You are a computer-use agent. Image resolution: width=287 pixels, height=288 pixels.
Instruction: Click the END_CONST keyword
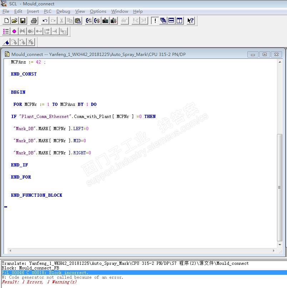pyautogui.click(x=24, y=74)
